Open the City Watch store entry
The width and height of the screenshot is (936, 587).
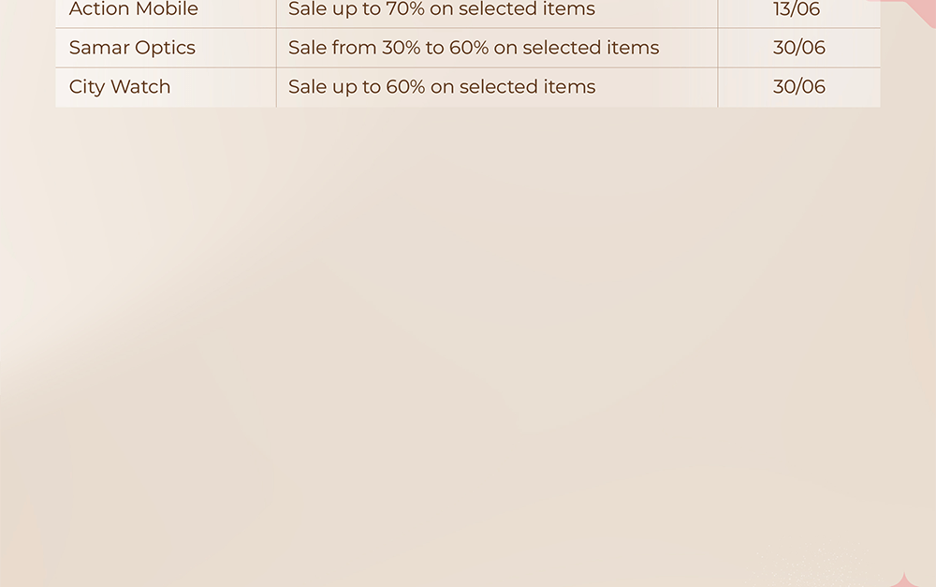tap(120, 87)
